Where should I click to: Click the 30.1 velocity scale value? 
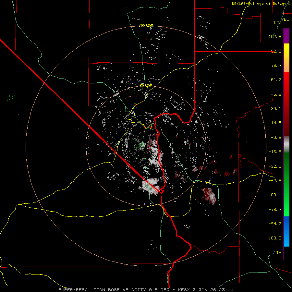click(276, 109)
